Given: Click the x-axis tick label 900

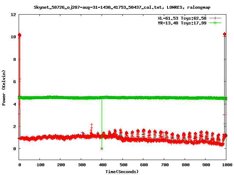Looking at the screenshot, I should click(x=206, y=165).
